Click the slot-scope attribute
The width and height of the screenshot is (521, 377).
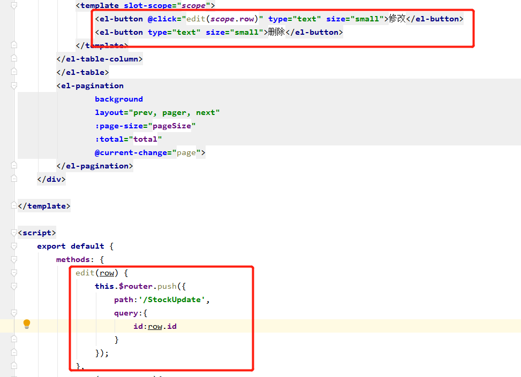click(x=148, y=6)
